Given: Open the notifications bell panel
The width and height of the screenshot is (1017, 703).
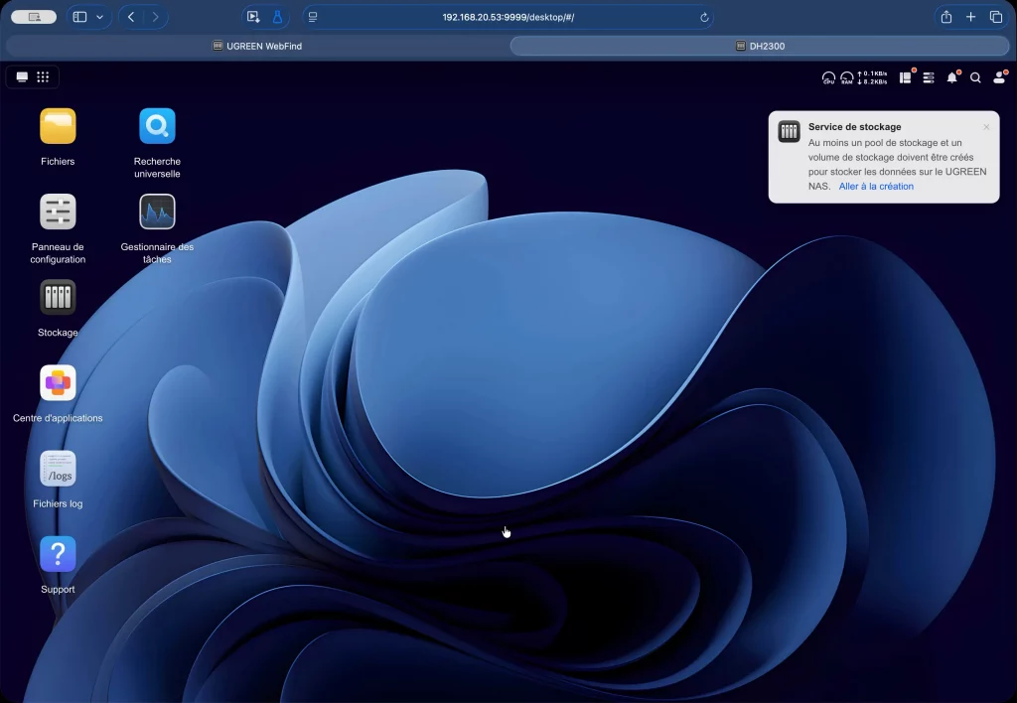Looking at the screenshot, I should point(951,77).
